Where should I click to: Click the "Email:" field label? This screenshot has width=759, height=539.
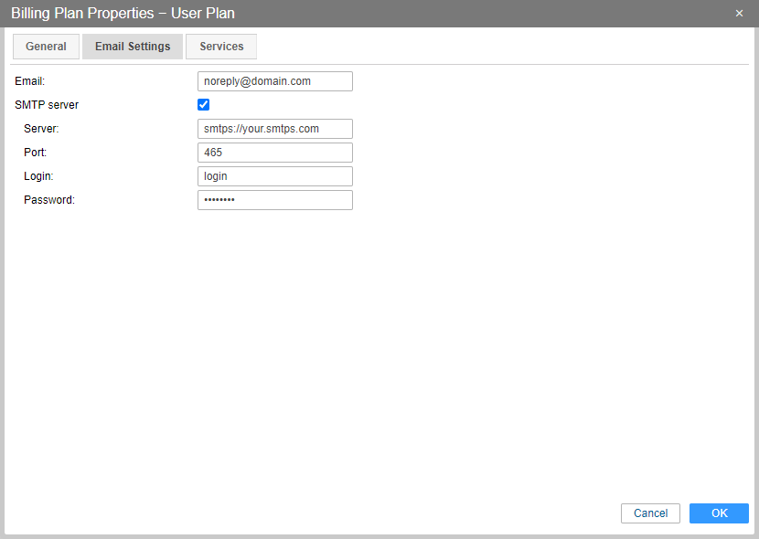coord(30,81)
